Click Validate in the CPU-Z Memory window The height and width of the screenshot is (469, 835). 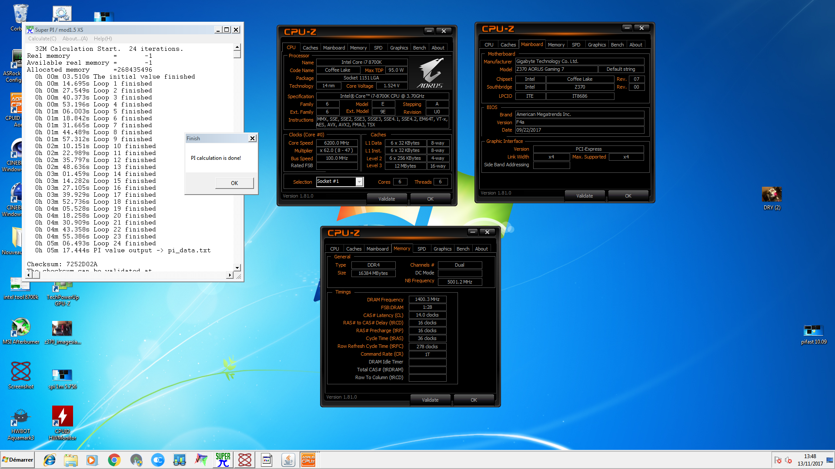click(x=430, y=400)
